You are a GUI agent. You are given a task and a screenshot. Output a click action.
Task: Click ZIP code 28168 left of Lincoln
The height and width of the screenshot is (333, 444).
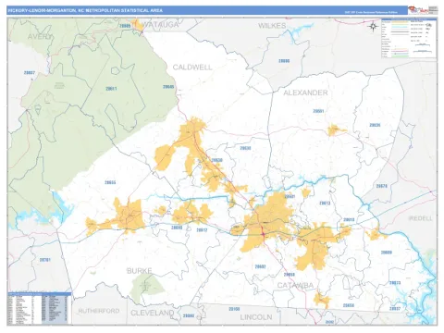click(234, 309)
